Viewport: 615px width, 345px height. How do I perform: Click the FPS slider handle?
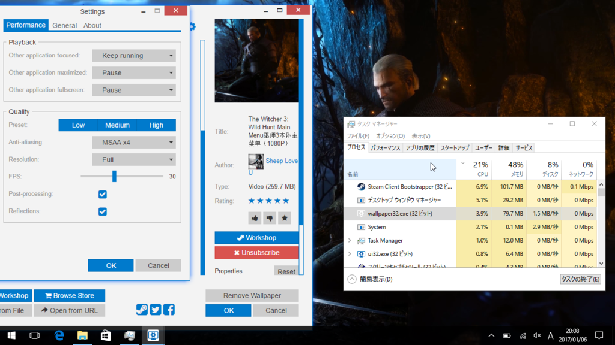click(x=114, y=177)
